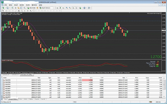
Task: Switch to the Journal tab in Terminal
Action: pyautogui.click(x=43, y=99)
